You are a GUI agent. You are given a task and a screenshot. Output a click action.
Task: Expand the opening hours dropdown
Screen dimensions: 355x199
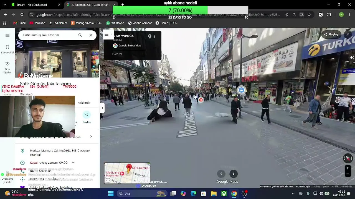(x=73, y=163)
